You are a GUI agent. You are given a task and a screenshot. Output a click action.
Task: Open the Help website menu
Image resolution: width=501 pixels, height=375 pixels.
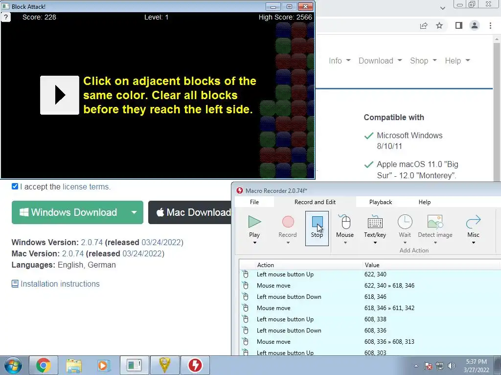point(457,61)
